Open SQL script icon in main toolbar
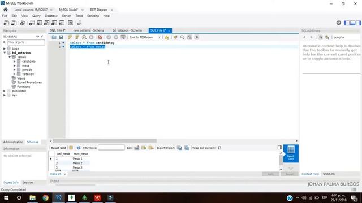Image resolution: width=362 pixels, height=203 pixels. [14, 23]
